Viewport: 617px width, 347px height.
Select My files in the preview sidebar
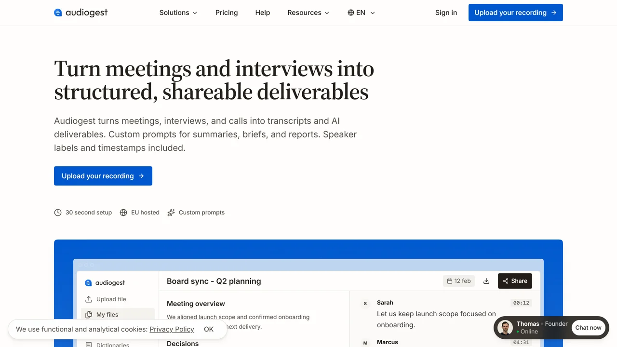tap(118, 315)
